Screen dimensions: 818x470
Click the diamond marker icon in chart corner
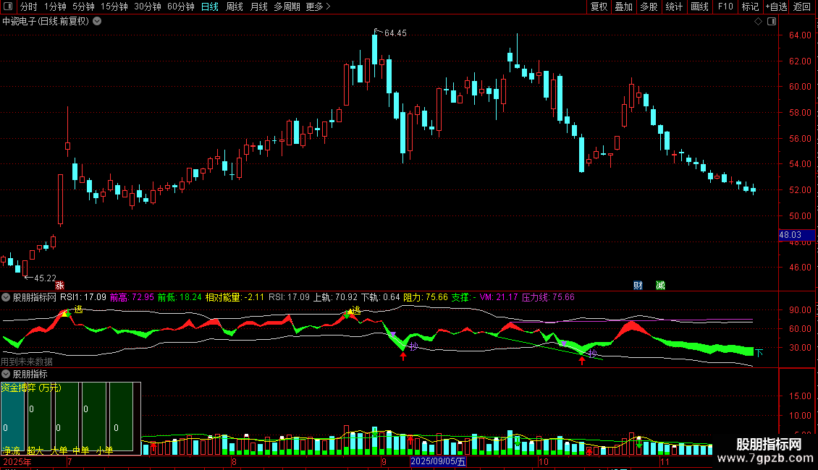pyautogui.click(x=758, y=22)
